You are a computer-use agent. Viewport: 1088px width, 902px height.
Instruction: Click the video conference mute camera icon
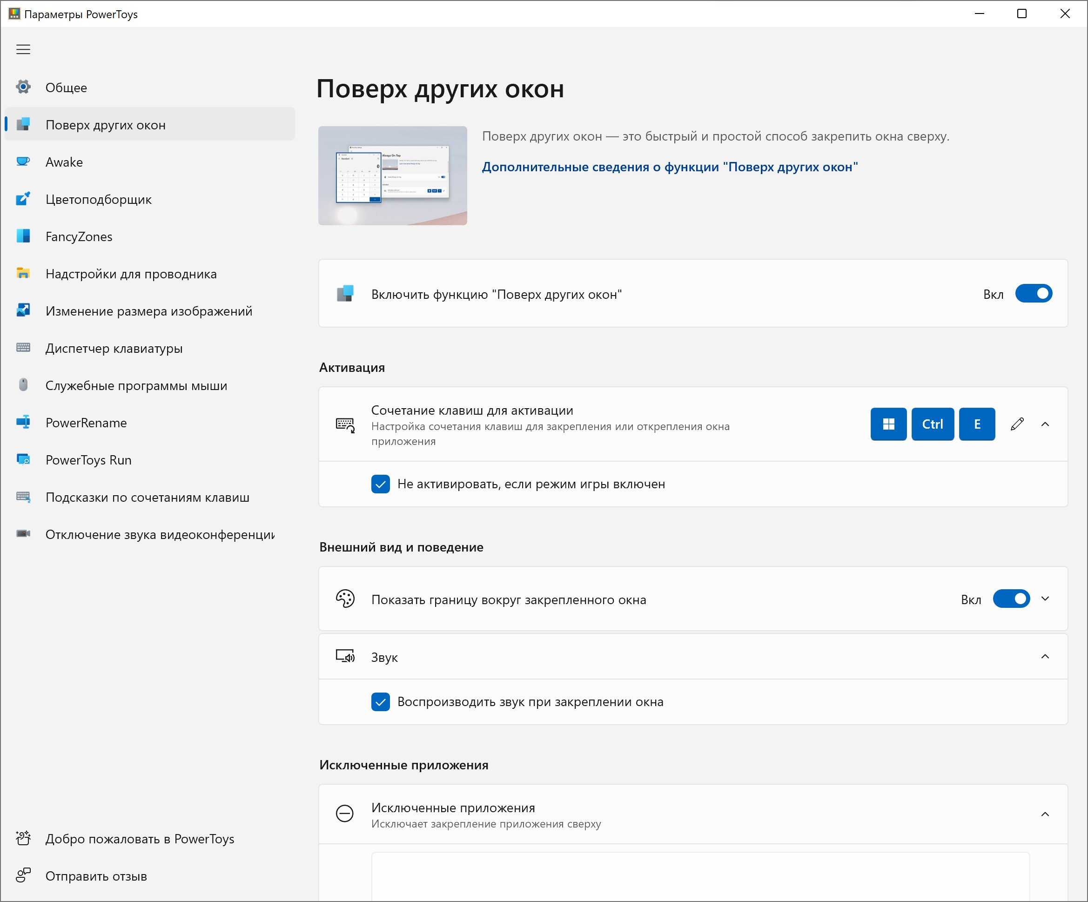23,534
